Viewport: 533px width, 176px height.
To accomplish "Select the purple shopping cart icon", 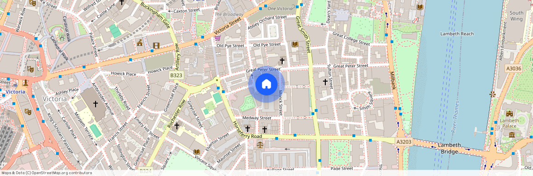I will click(x=217, y=38).
